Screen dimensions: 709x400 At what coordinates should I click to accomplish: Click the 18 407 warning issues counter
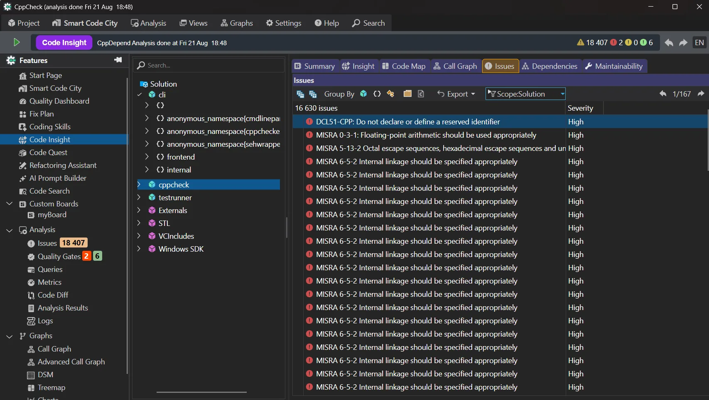(592, 43)
